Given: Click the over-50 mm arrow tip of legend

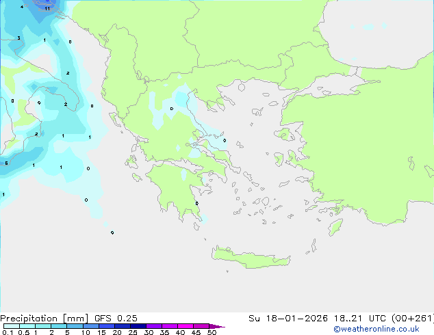Looking at the screenshot, I should click(x=217, y=326).
